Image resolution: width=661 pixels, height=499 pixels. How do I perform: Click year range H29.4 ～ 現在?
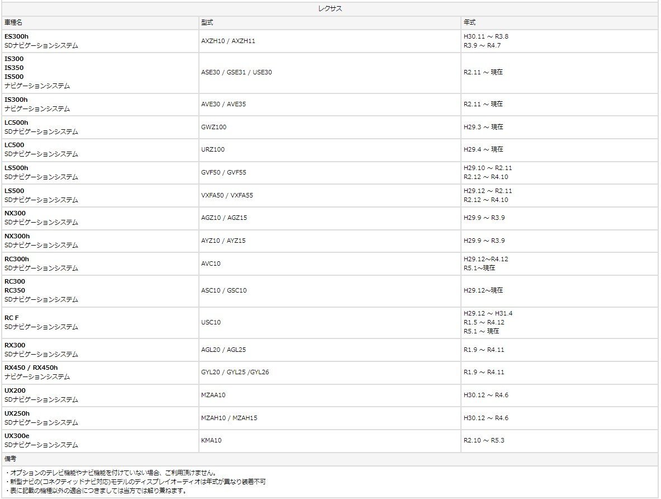click(483, 149)
